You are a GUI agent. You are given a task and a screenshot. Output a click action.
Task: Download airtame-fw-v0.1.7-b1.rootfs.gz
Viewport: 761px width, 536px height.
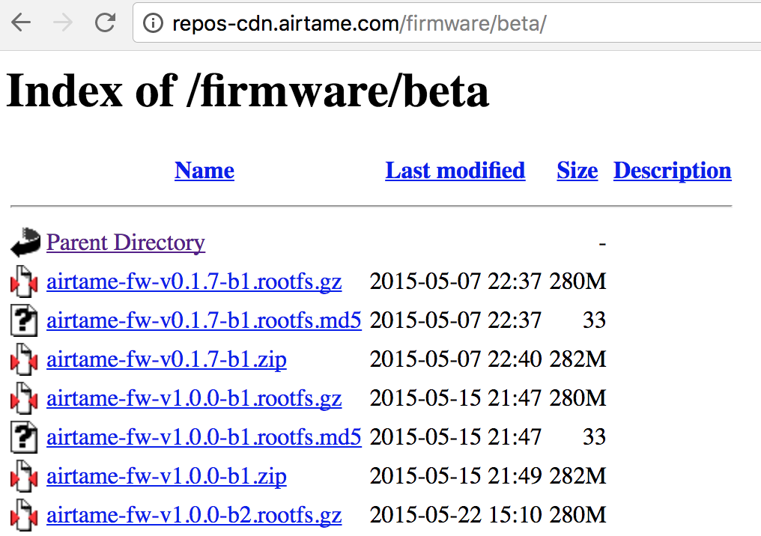pyautogui.click(x=194, y=281)
